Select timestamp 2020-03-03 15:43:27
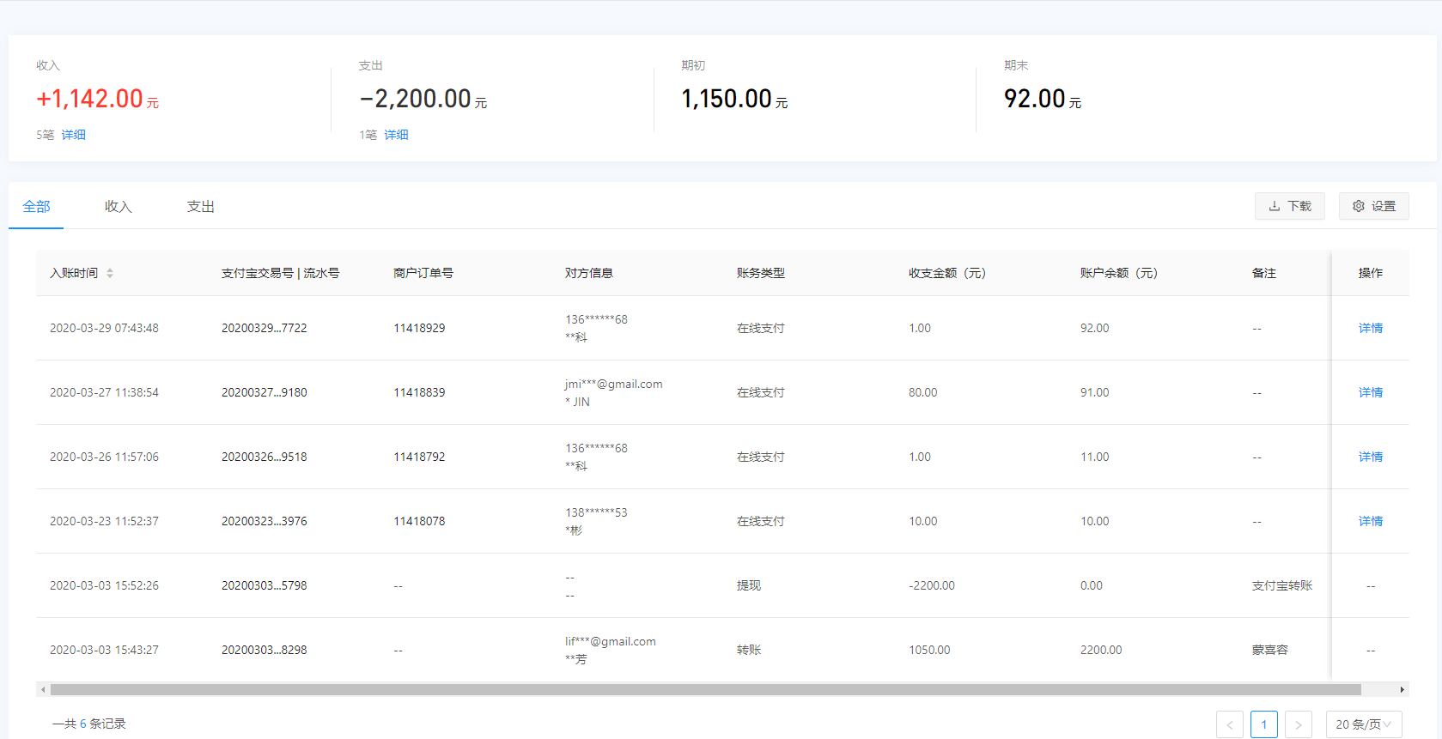Image resolution: width=1442 pixels, height=739 pixels. [104, 650]
